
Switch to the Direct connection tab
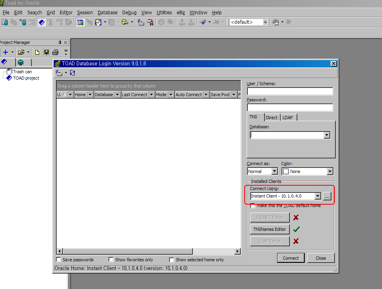[x=272, y=118]
